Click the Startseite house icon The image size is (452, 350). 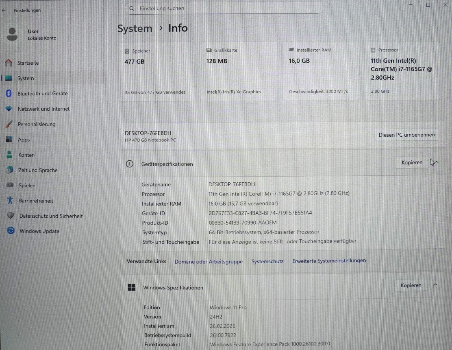point(9,63)
